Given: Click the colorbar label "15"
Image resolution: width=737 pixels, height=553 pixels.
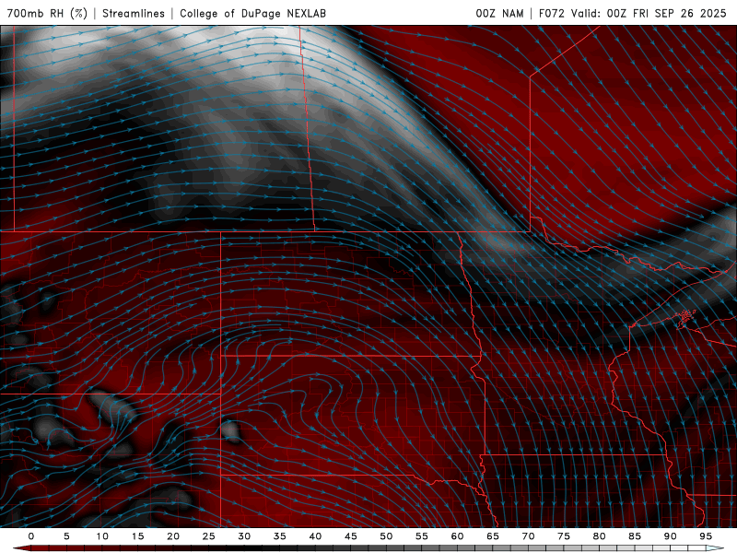Looking at the screenshot, I should (137, 536).
